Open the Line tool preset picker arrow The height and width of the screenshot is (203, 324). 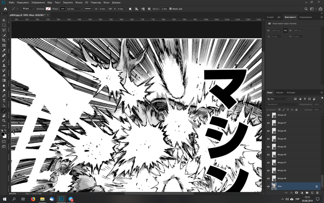click(x=17, y=9)
